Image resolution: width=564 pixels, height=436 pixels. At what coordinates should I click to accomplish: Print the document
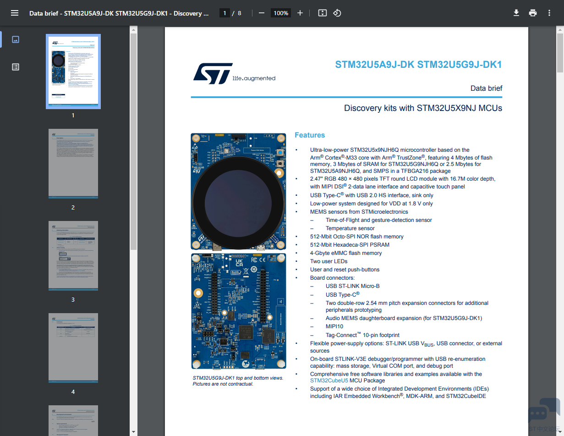tap(533, 13)
